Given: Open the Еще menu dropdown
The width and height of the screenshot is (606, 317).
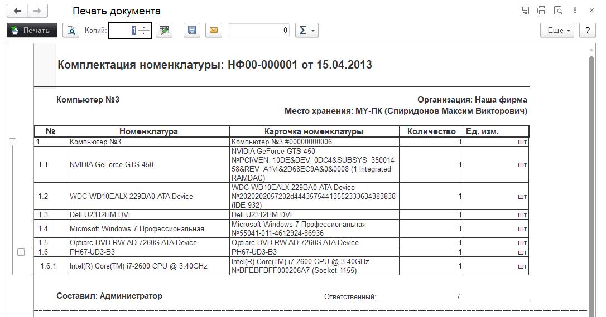Looking at the screenshot, I should [557, 31].
